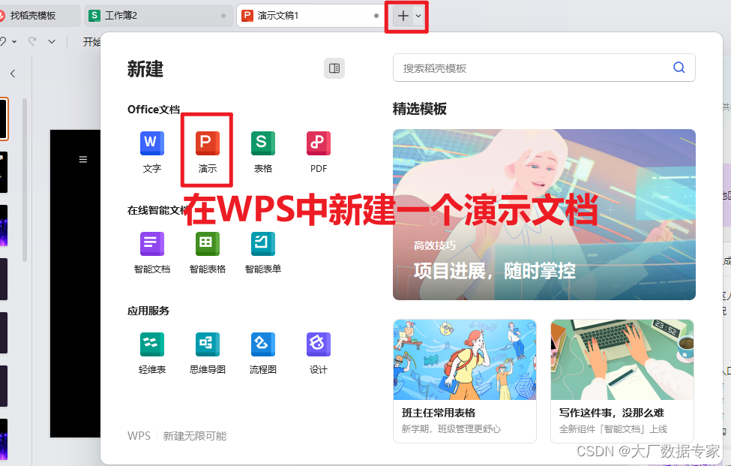Launch the 流程图 flowchart tool
This screenshot has width=731, height=466.
(x=263, y=353)
